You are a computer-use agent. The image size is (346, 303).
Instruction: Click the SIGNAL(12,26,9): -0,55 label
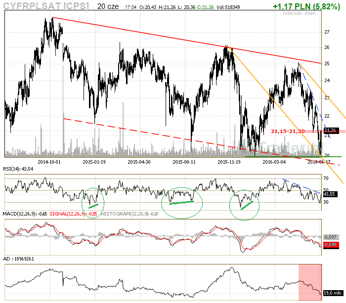[x=73, y=214]
